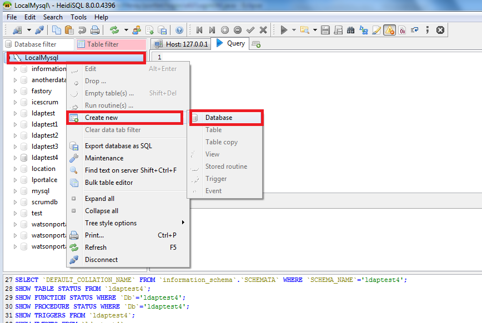Image resolution: width=482 pixels, height=323 pixels.
Task: Click the toolbar disconnect plug icon
Action: pos(39,30)
